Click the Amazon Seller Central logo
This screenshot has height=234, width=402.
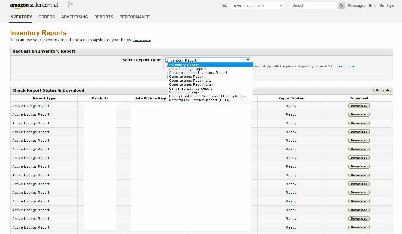coord(34,5)
